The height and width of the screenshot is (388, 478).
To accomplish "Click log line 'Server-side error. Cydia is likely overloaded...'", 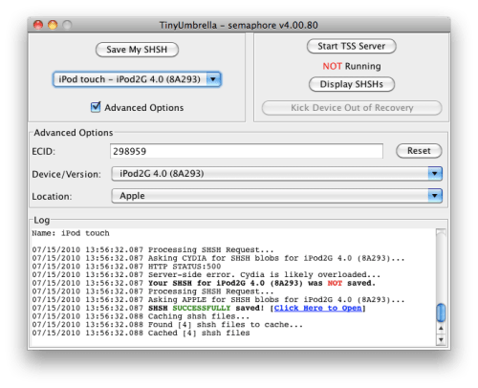I will click(206, 274).
